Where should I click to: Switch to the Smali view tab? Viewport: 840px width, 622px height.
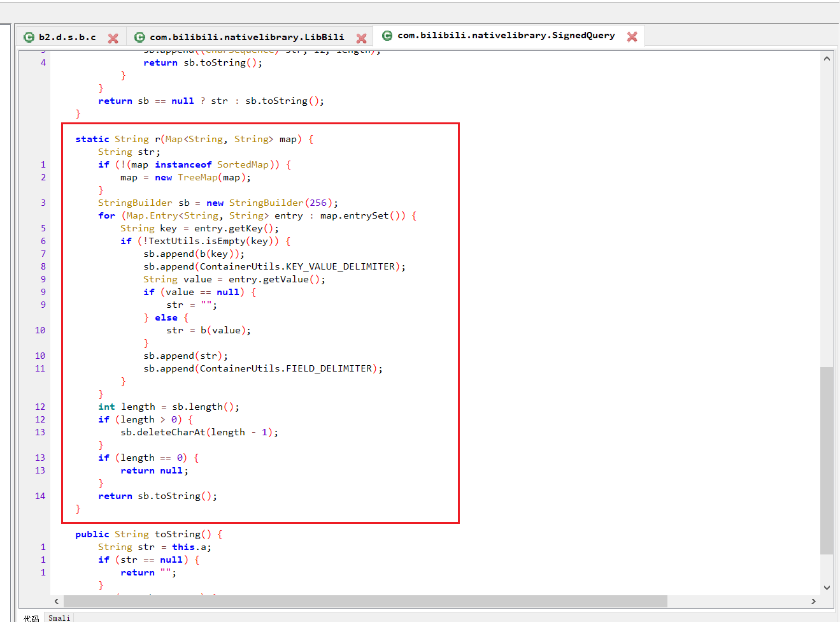click(59, 618)
